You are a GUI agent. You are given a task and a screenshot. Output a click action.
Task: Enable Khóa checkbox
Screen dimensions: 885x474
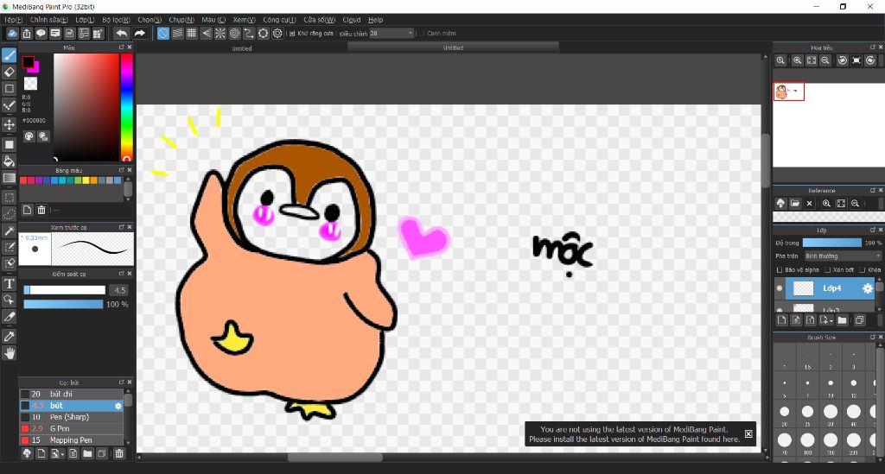tap(862, 270)
